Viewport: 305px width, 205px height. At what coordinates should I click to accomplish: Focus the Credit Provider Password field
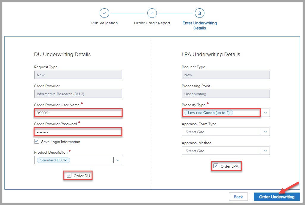point(78,132)
